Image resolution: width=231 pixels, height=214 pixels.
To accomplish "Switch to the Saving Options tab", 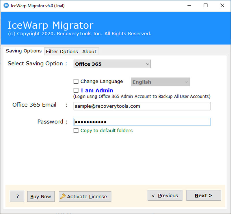I will (24, 51).
